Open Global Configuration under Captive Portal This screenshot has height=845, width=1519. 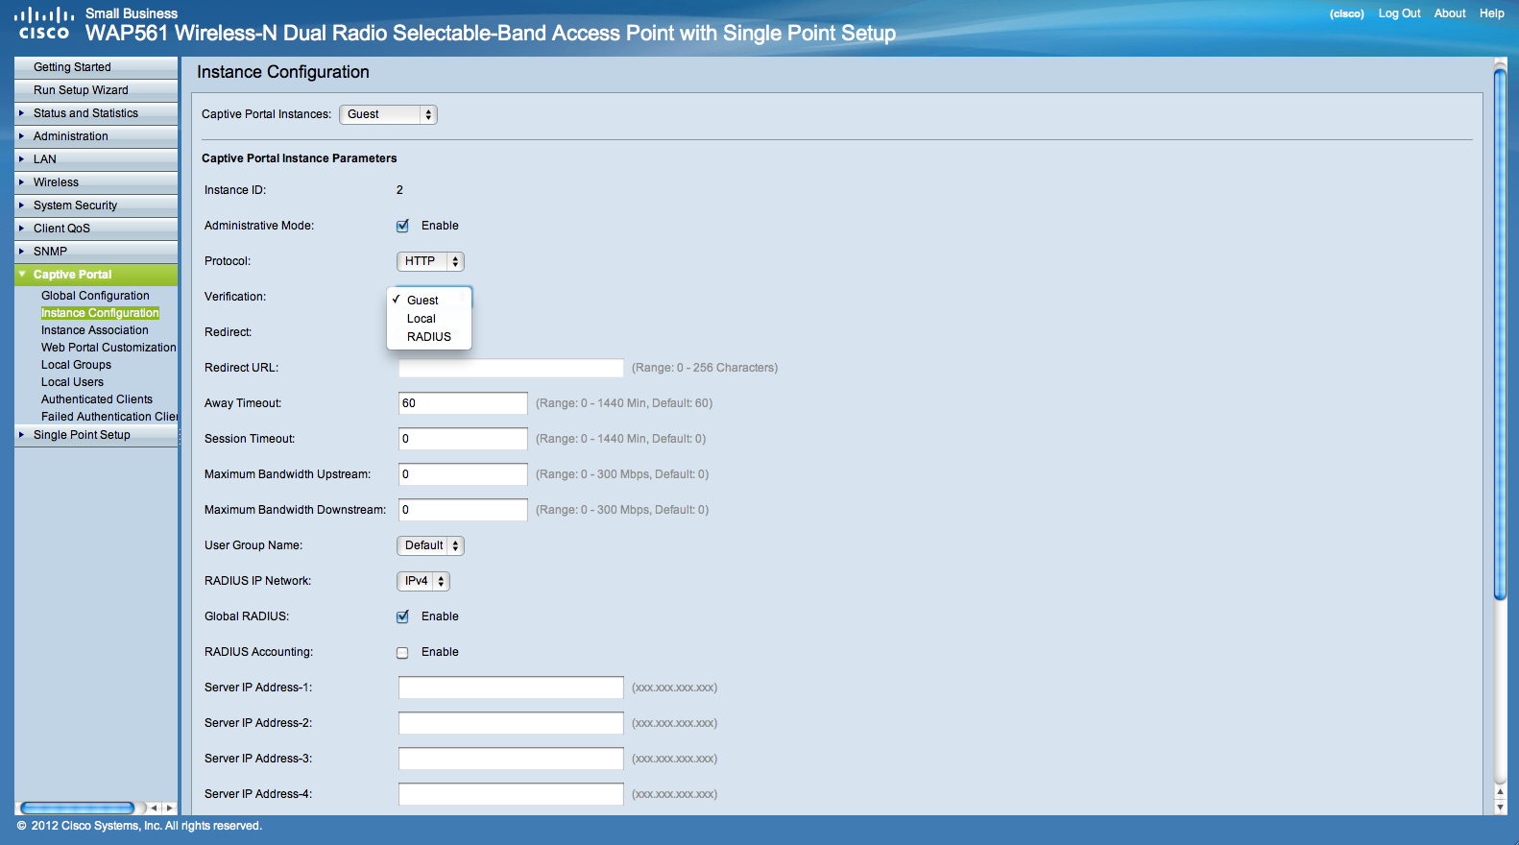click(95, 296)
